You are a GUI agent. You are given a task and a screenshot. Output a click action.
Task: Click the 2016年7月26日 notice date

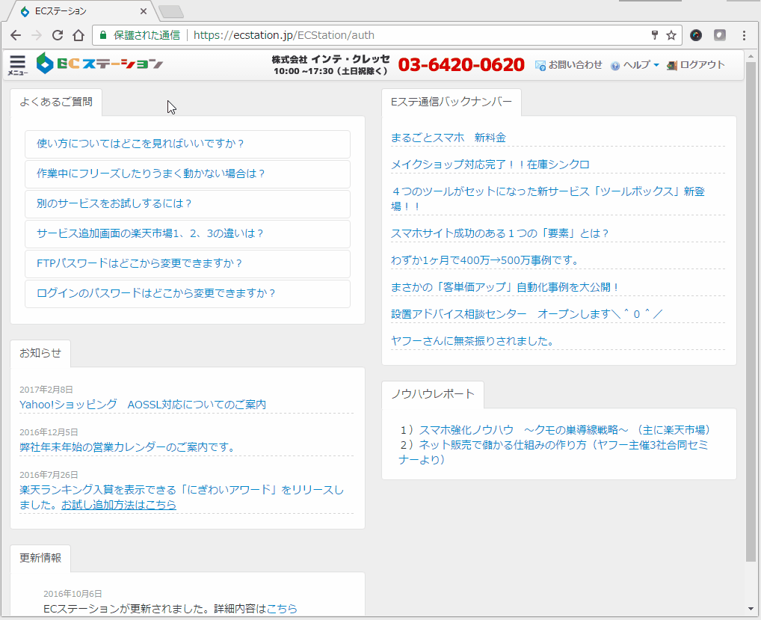(49, 476)
